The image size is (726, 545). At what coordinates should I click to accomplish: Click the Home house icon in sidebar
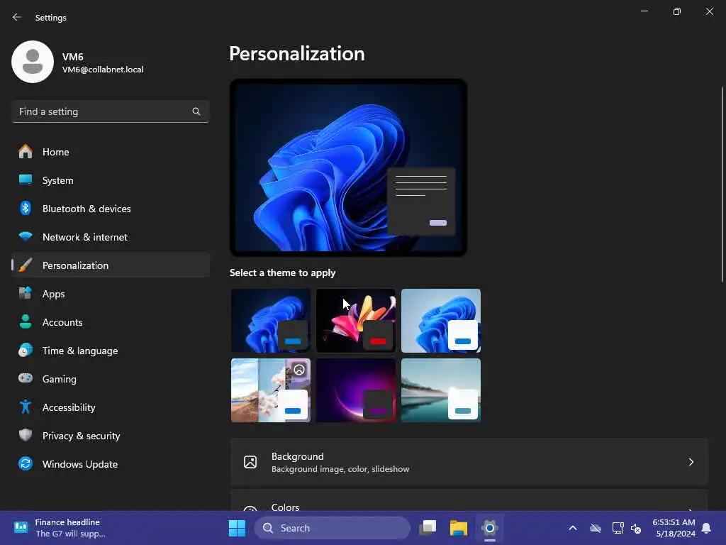(26, 152)
